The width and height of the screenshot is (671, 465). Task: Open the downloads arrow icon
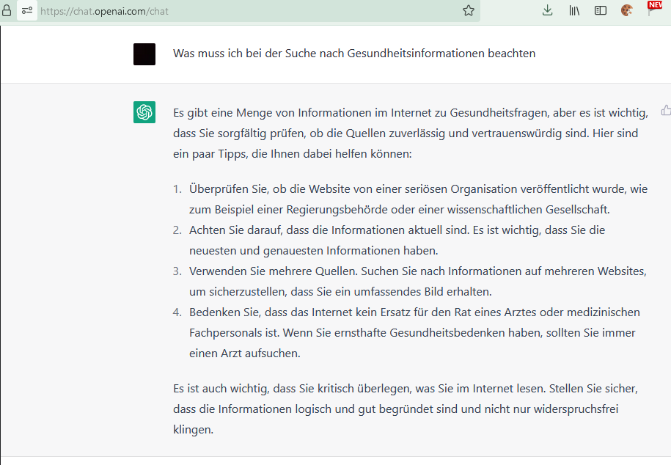pos(547,10)
